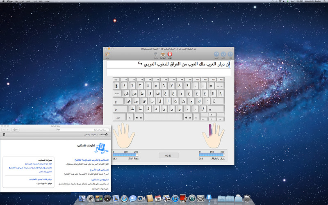Click the ض key on the virtual keyboard
Screen dimensions: 328x205
coord(126,93)
